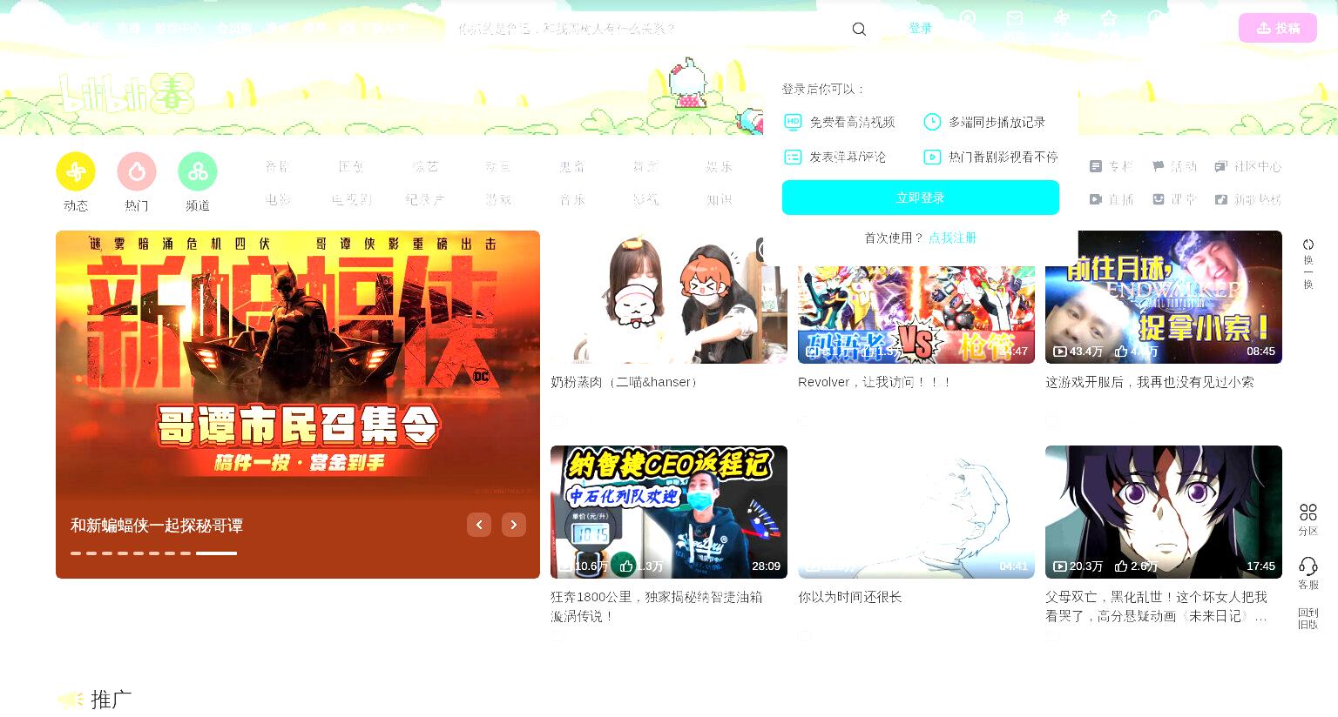
Task: Click the 立即登录 button
Action: [921, 198]
